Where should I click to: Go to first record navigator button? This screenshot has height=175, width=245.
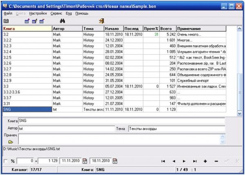163,161
